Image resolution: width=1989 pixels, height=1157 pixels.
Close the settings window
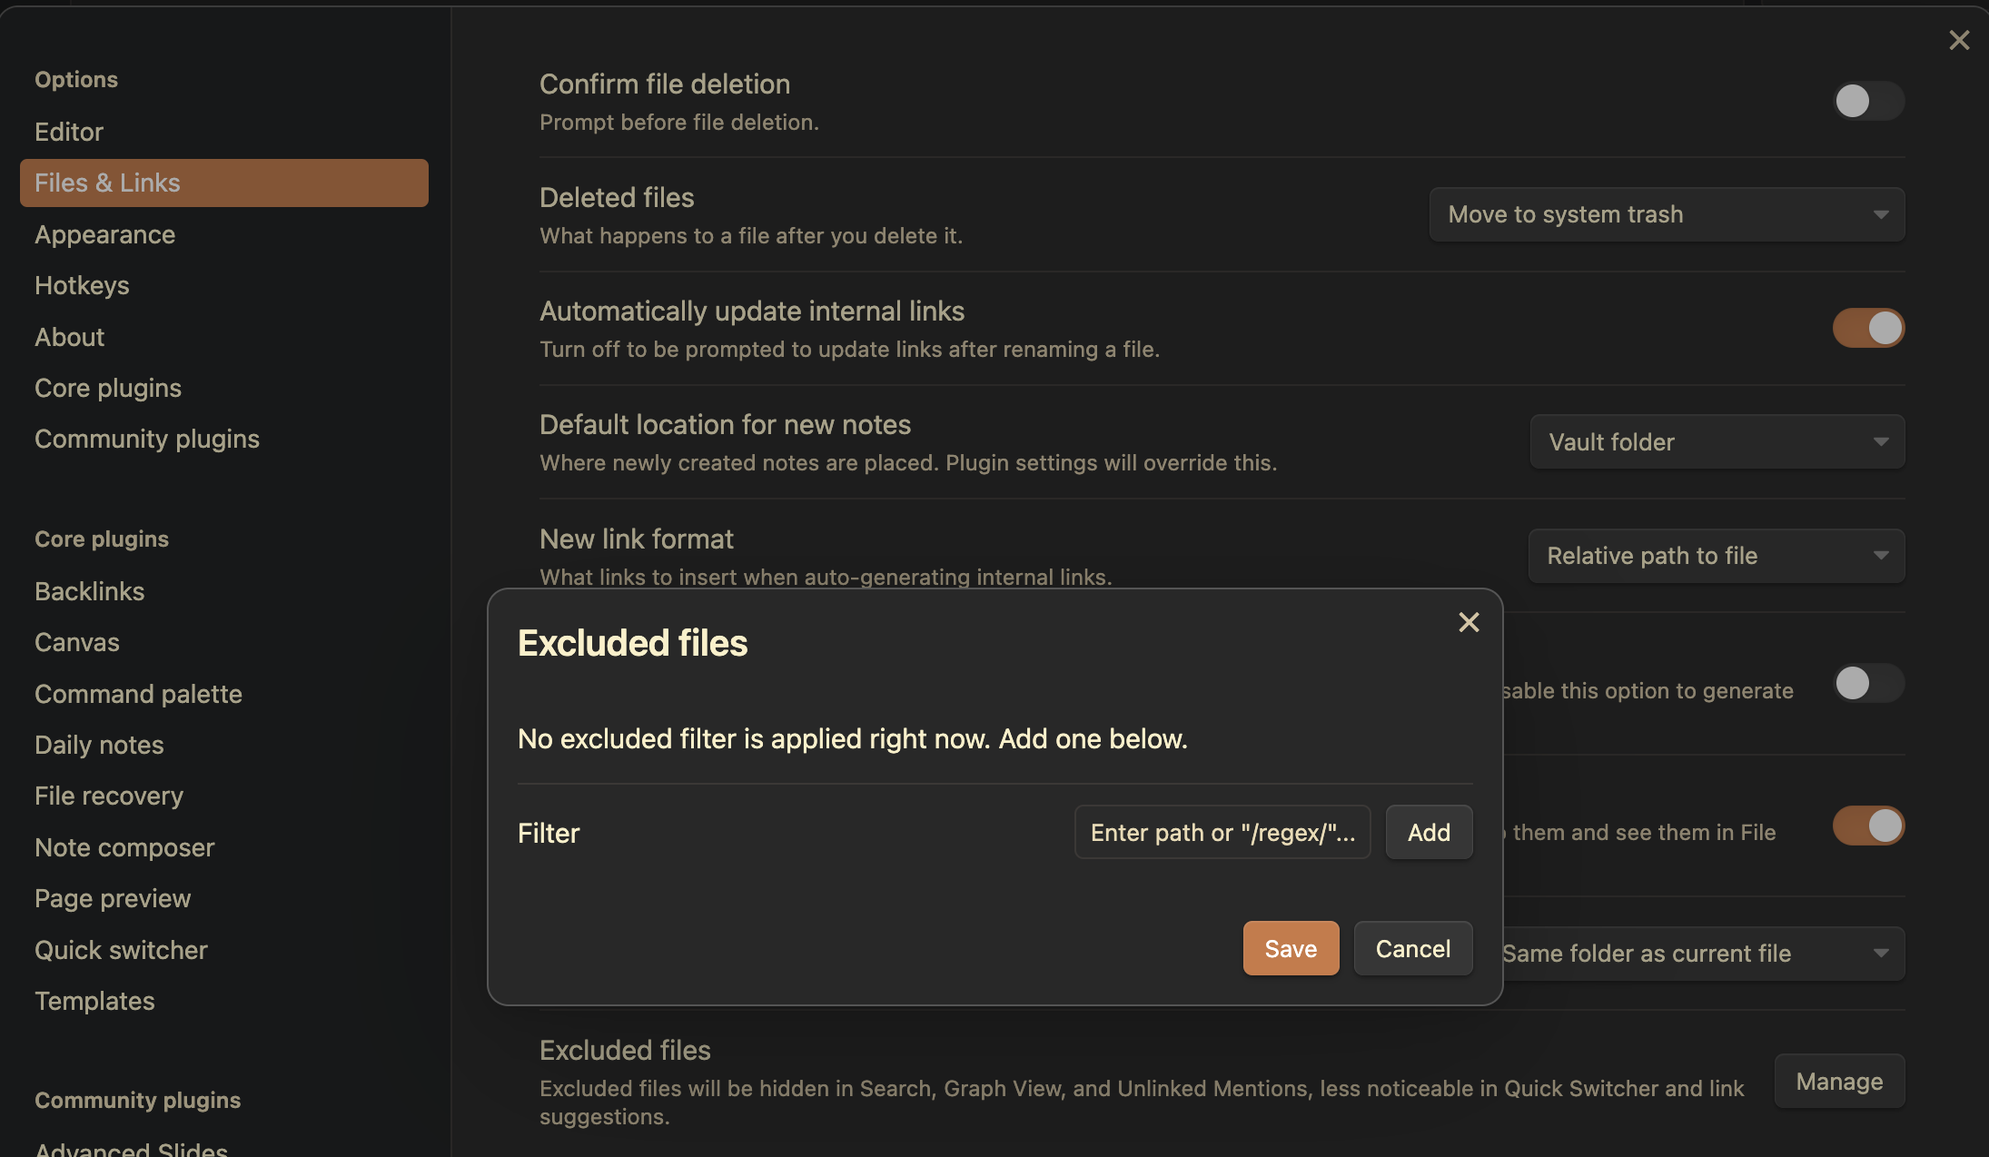pyautogui.click(x=1959, y=40)
